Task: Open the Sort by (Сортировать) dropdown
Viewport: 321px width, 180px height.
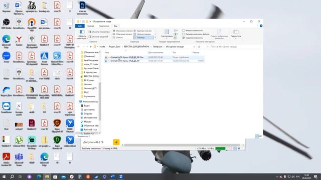Action: pos(167,34)
